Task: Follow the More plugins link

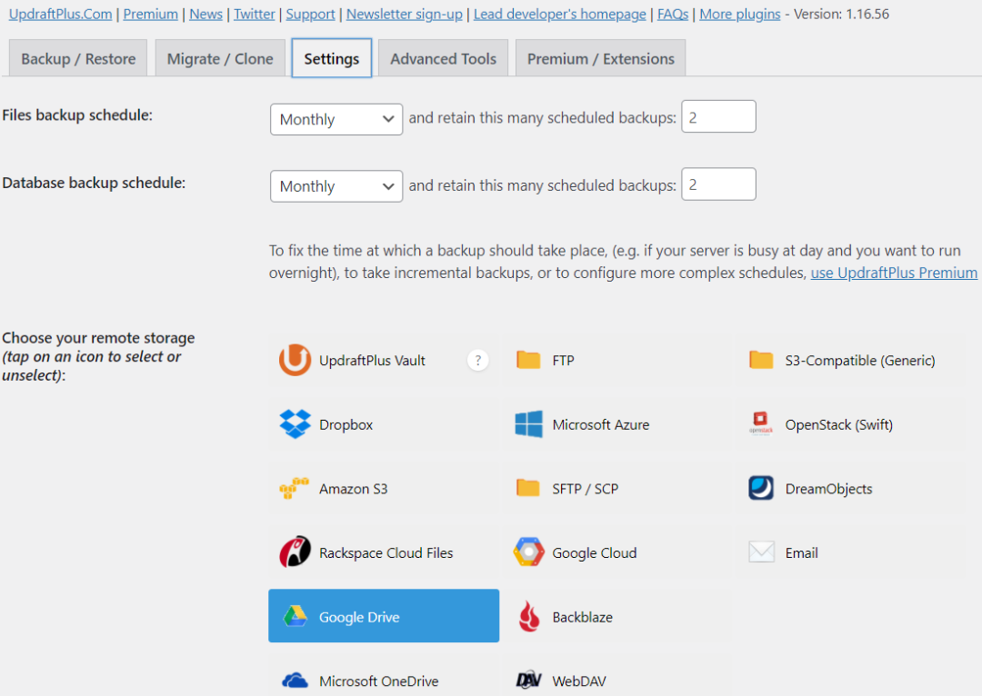Action: [740, 14]
